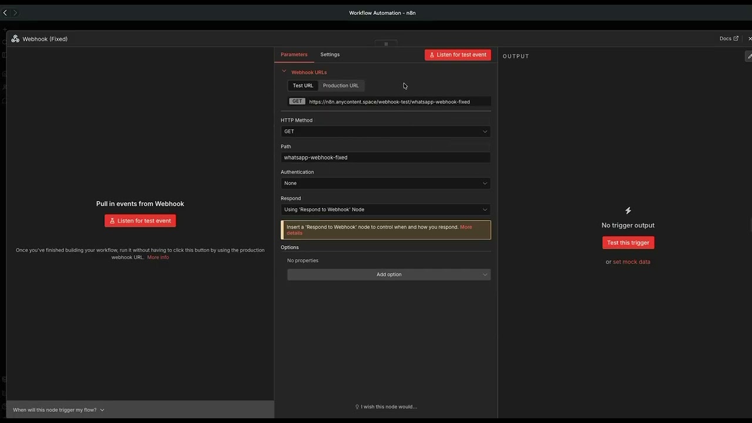Viewport: 752px width, 423px height.
Task: Collapse the Webhook URLs chevron
Action: (284, 72)
